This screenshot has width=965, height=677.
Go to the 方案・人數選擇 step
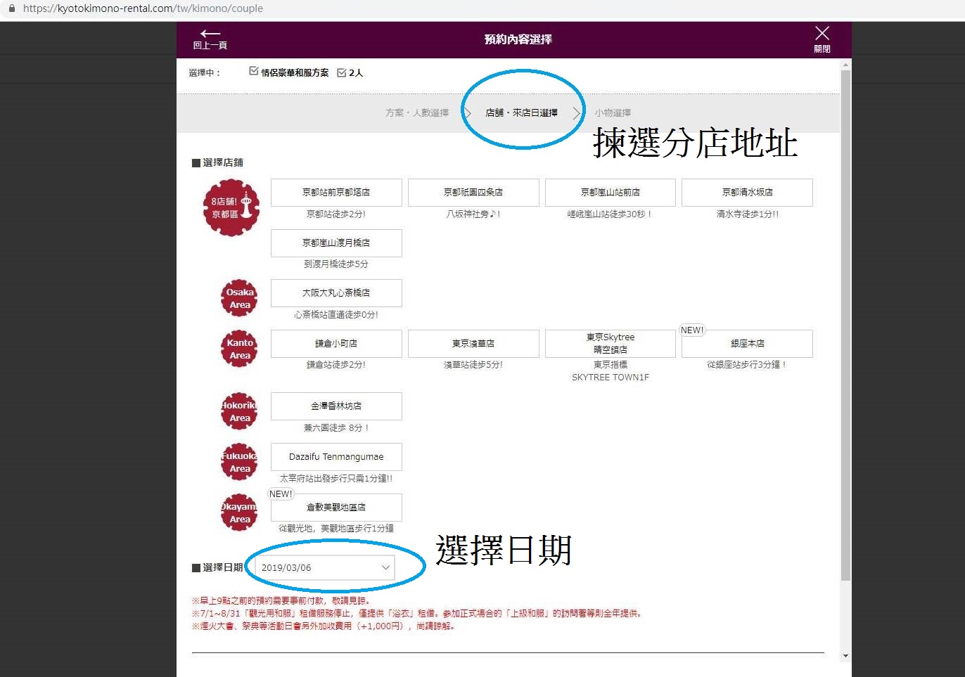coord(417,112)
